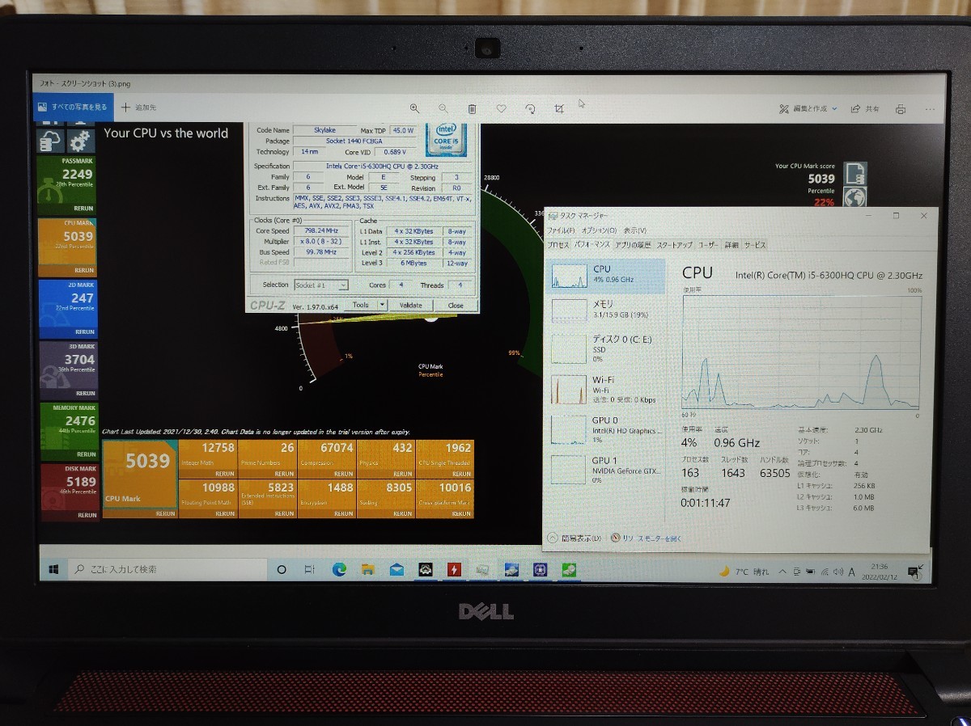This screenshot has width=971, height=726.
Task: Open the Tools dropdown arrow in CPU-Z
Action: [x=382, y=306]
